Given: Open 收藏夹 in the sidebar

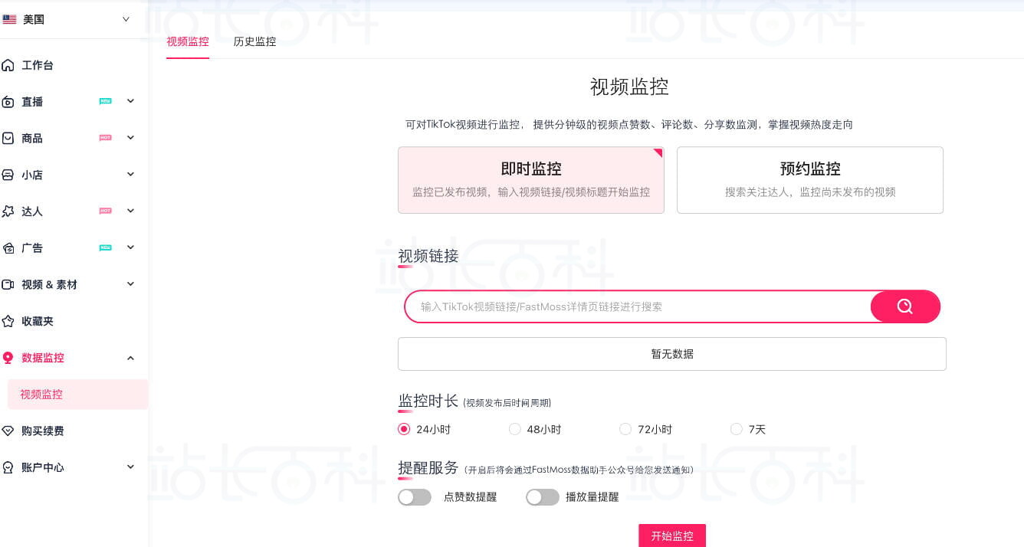Looking at the screenshot, I should [x=38, y=322].
